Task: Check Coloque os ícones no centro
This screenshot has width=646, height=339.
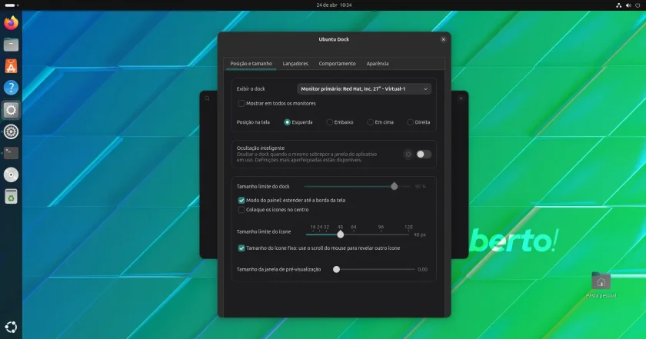Action: pyautogui.click(x=241, y=210)
